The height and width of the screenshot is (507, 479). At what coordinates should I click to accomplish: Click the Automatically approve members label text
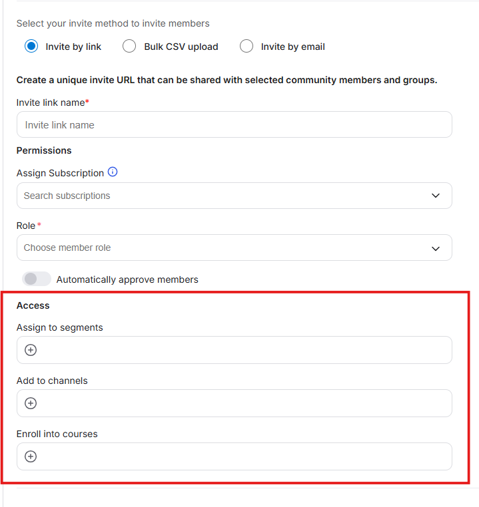click(x=127, y=279)
